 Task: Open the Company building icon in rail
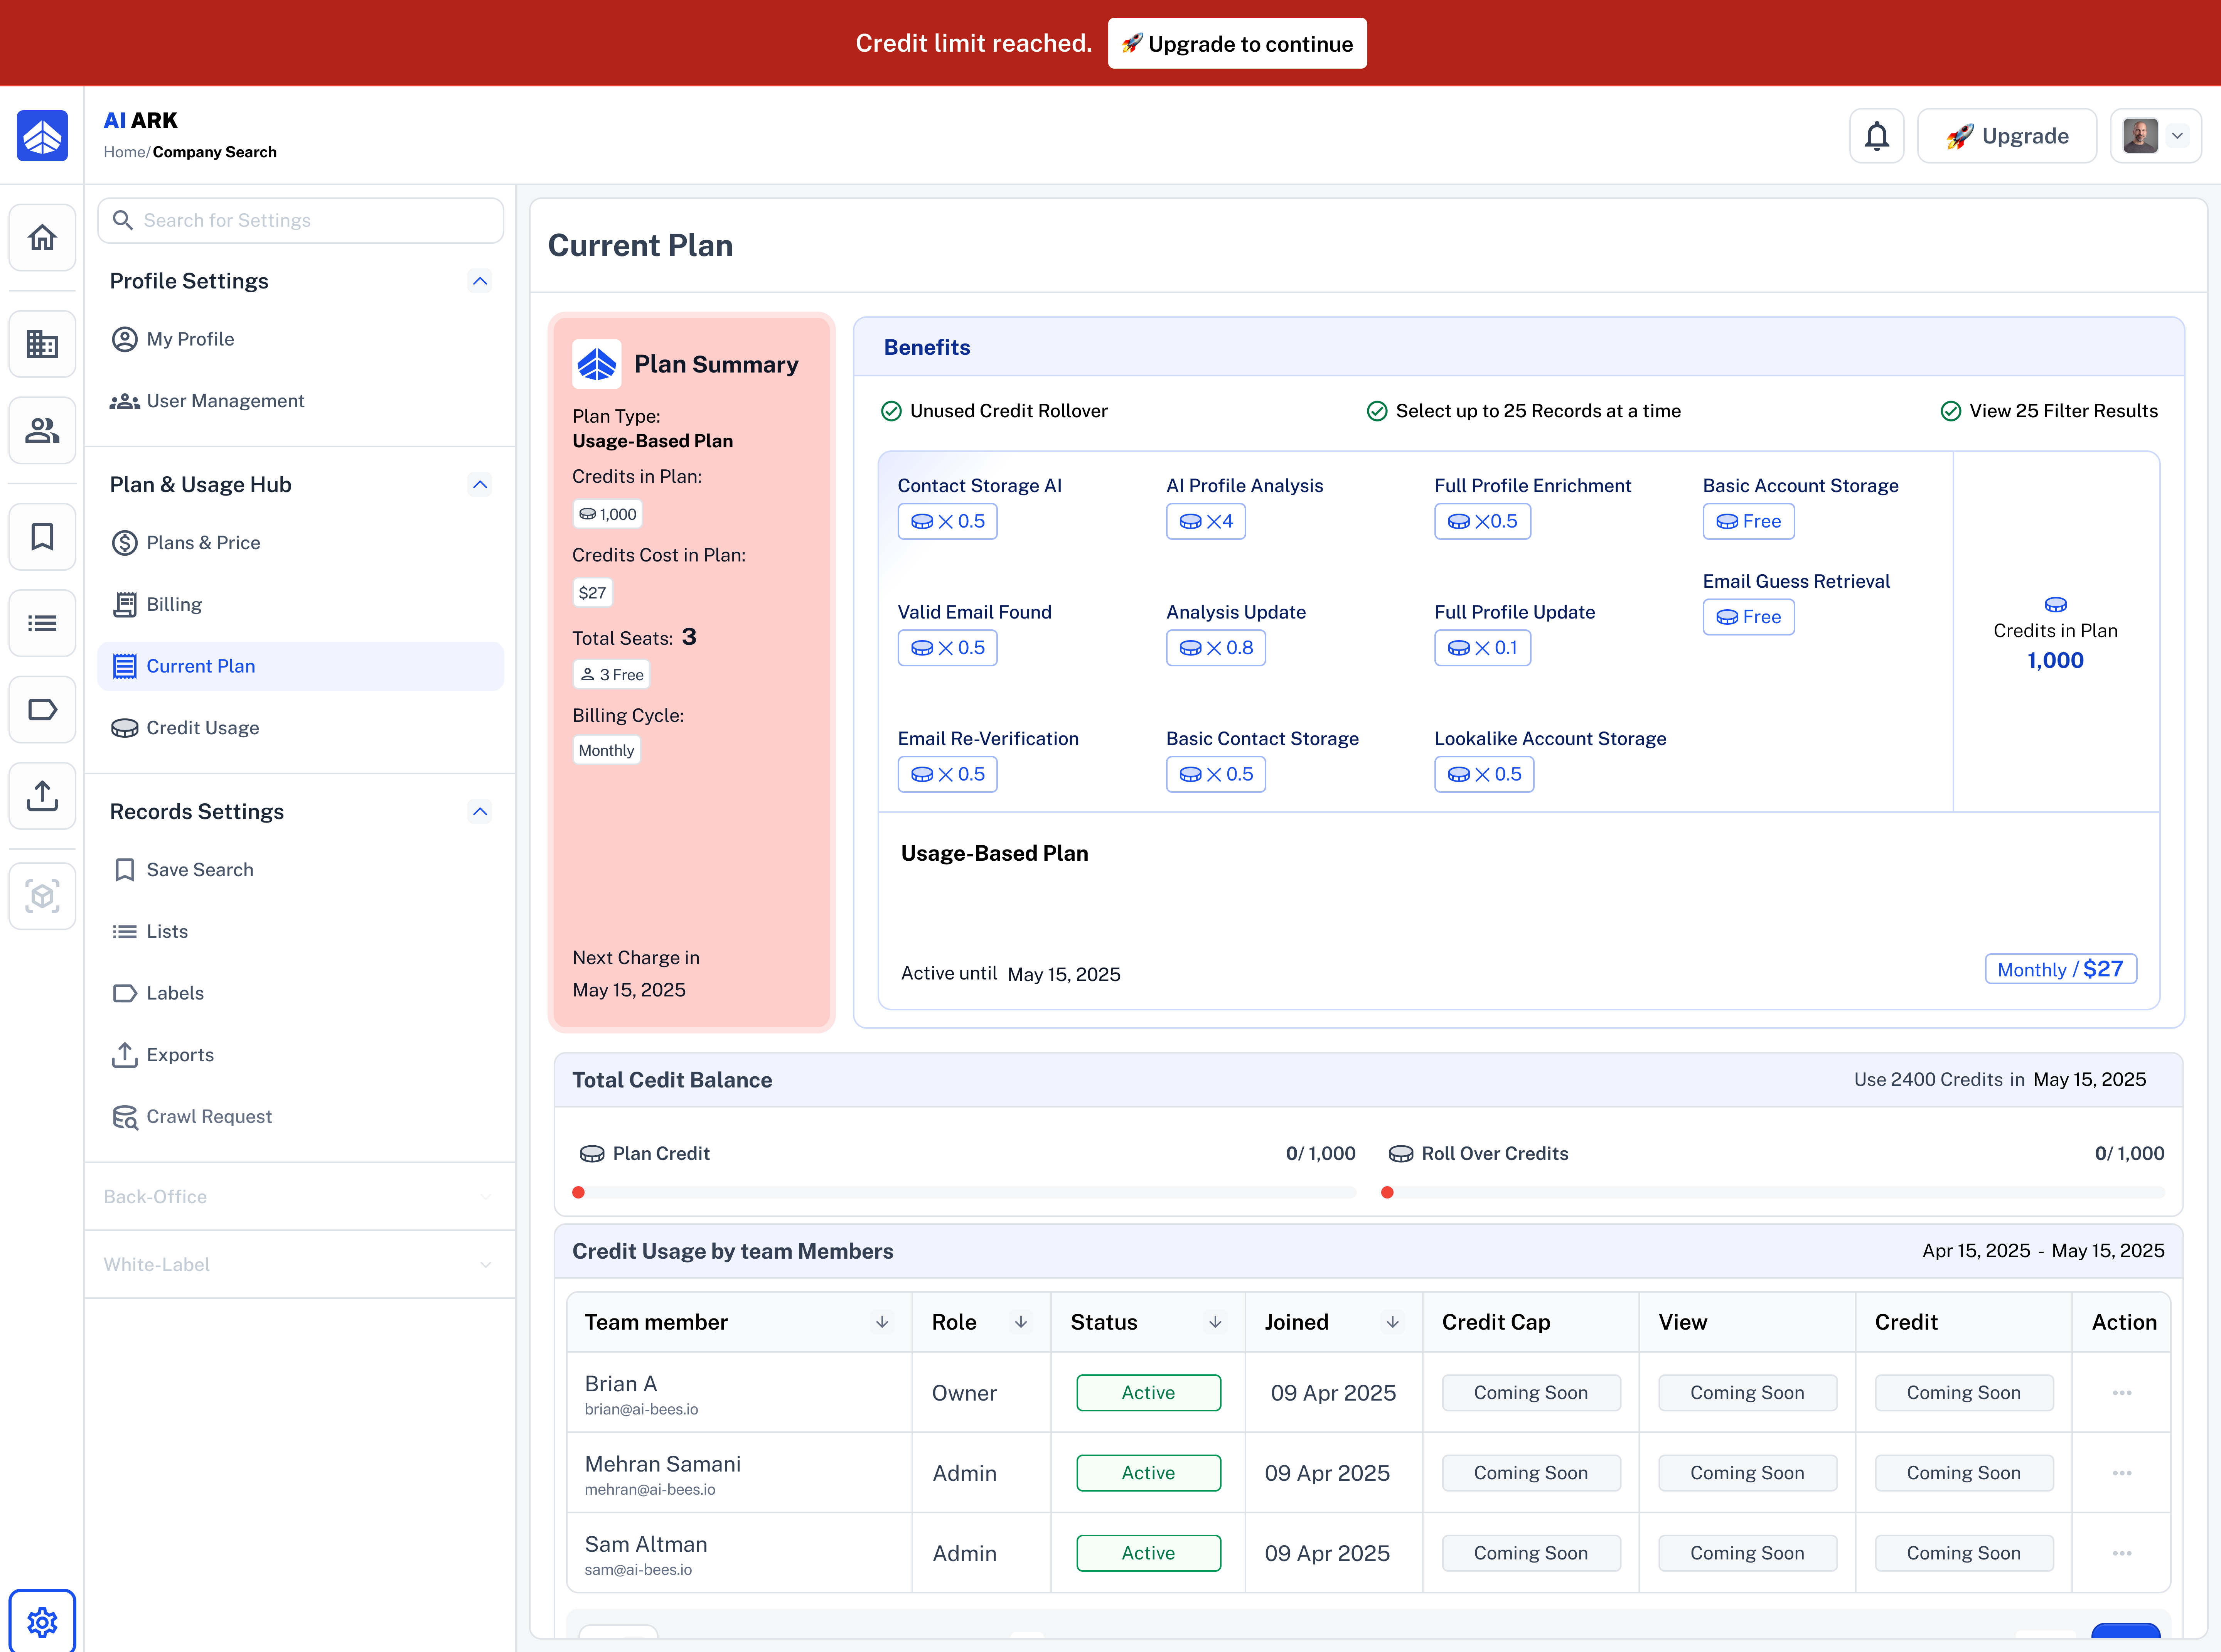tap(42, 344)
